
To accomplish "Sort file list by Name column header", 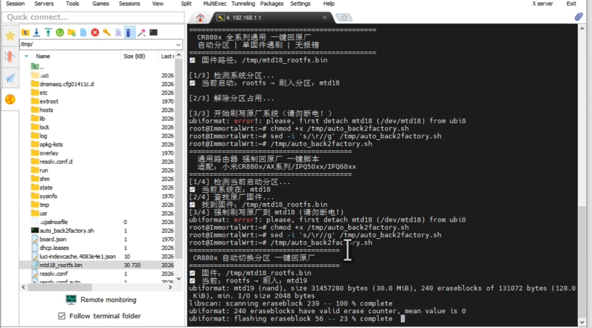I will point(43,56).
